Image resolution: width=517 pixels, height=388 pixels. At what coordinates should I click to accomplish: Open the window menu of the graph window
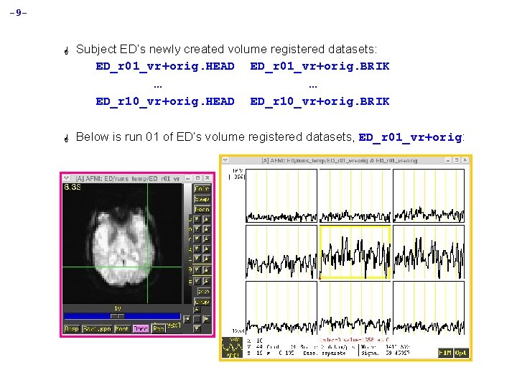click(225, 160)
